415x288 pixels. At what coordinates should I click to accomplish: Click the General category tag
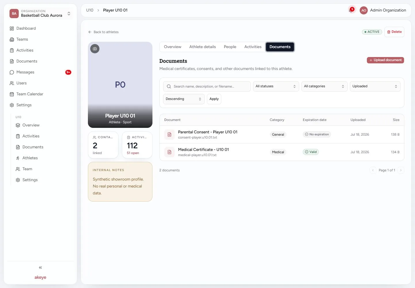click(278, 134)
